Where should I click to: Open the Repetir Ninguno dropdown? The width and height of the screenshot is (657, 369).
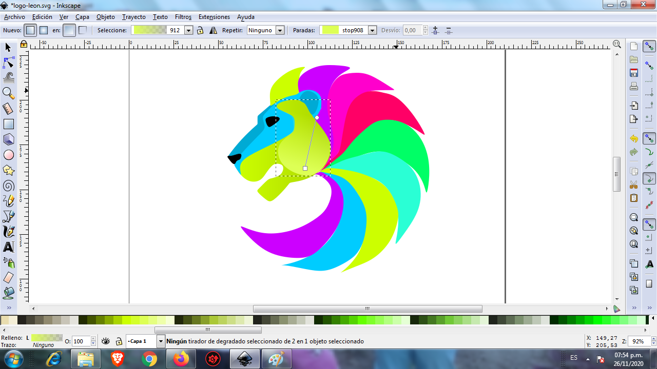tap(280, 30)
